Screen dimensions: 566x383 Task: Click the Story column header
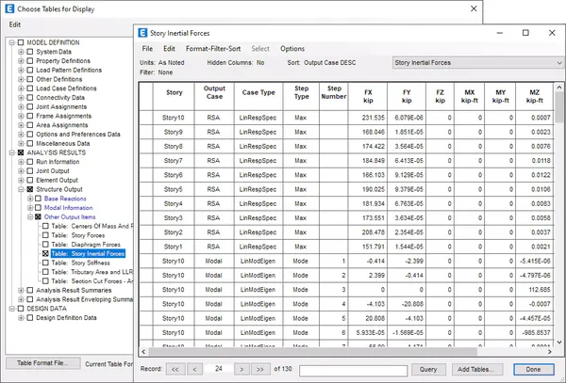click(x=174, y=96)
